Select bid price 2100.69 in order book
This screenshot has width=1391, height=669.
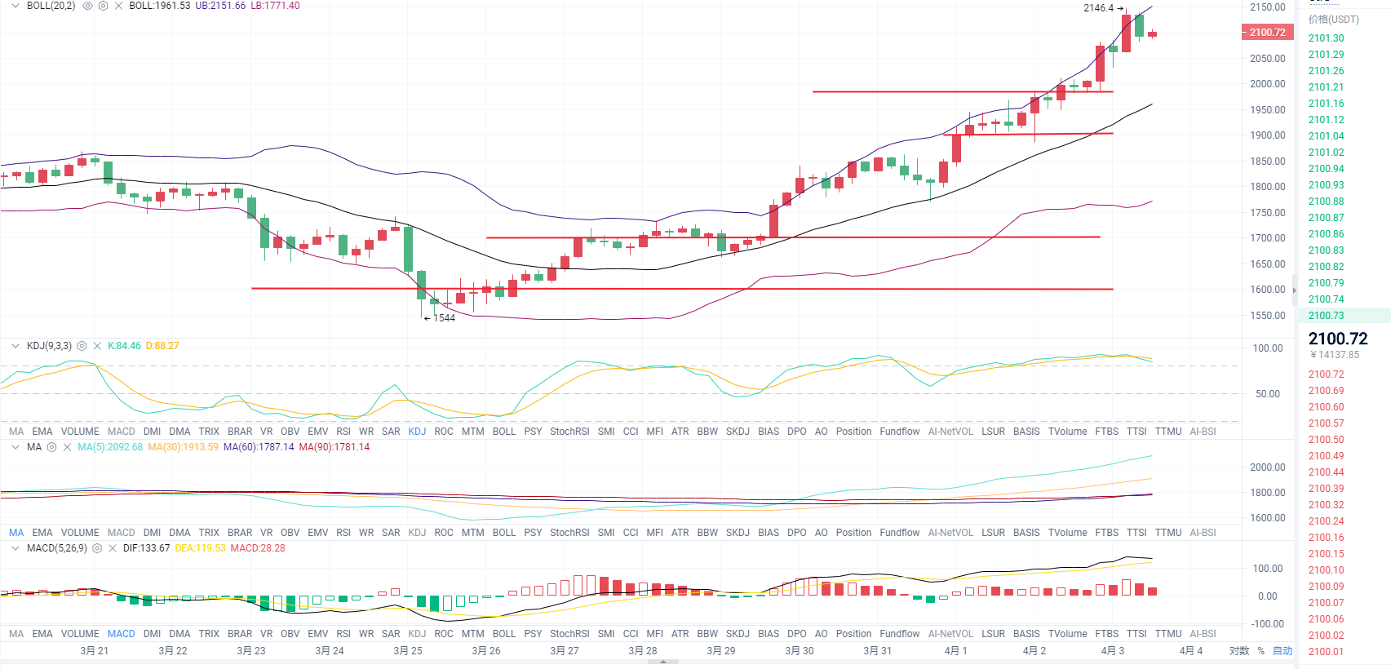[x=1326, y=391]
